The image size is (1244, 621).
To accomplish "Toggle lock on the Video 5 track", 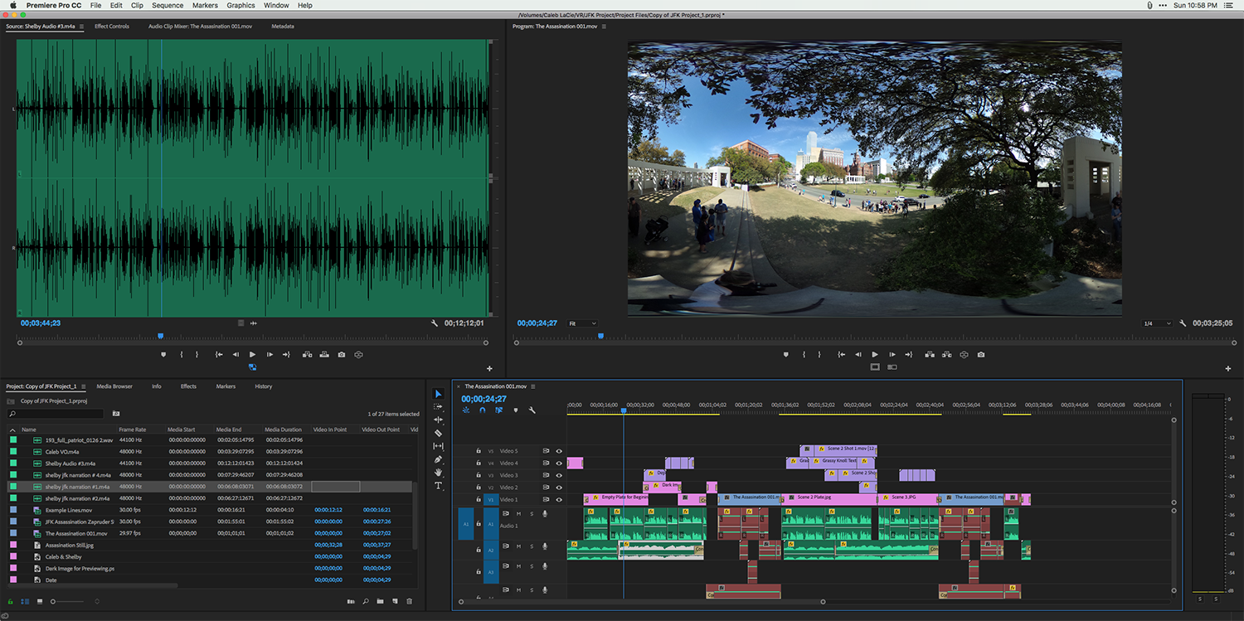I will tap(479, 451).
